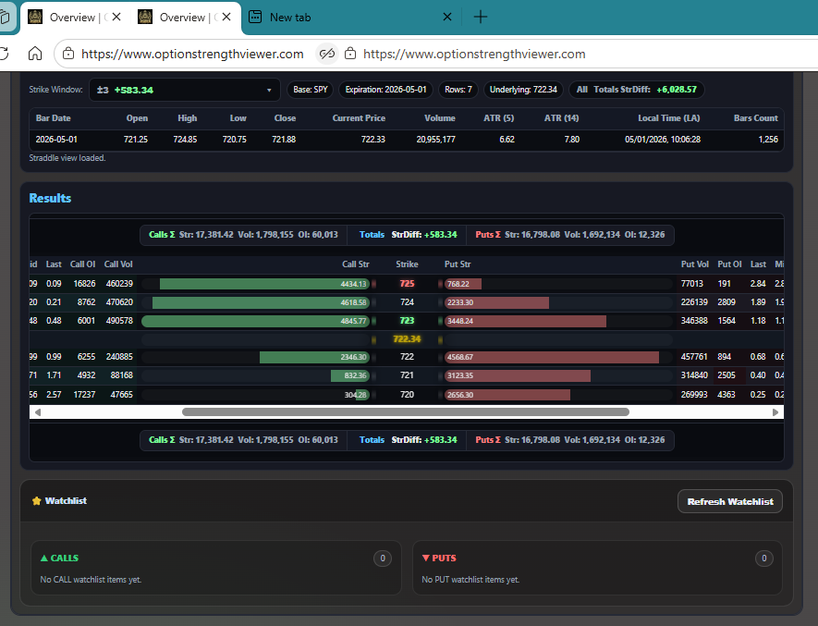Screen dimensions: 818x626
Task: Click the green call strength bar 4434.13
Action: (x=264, y=284)
